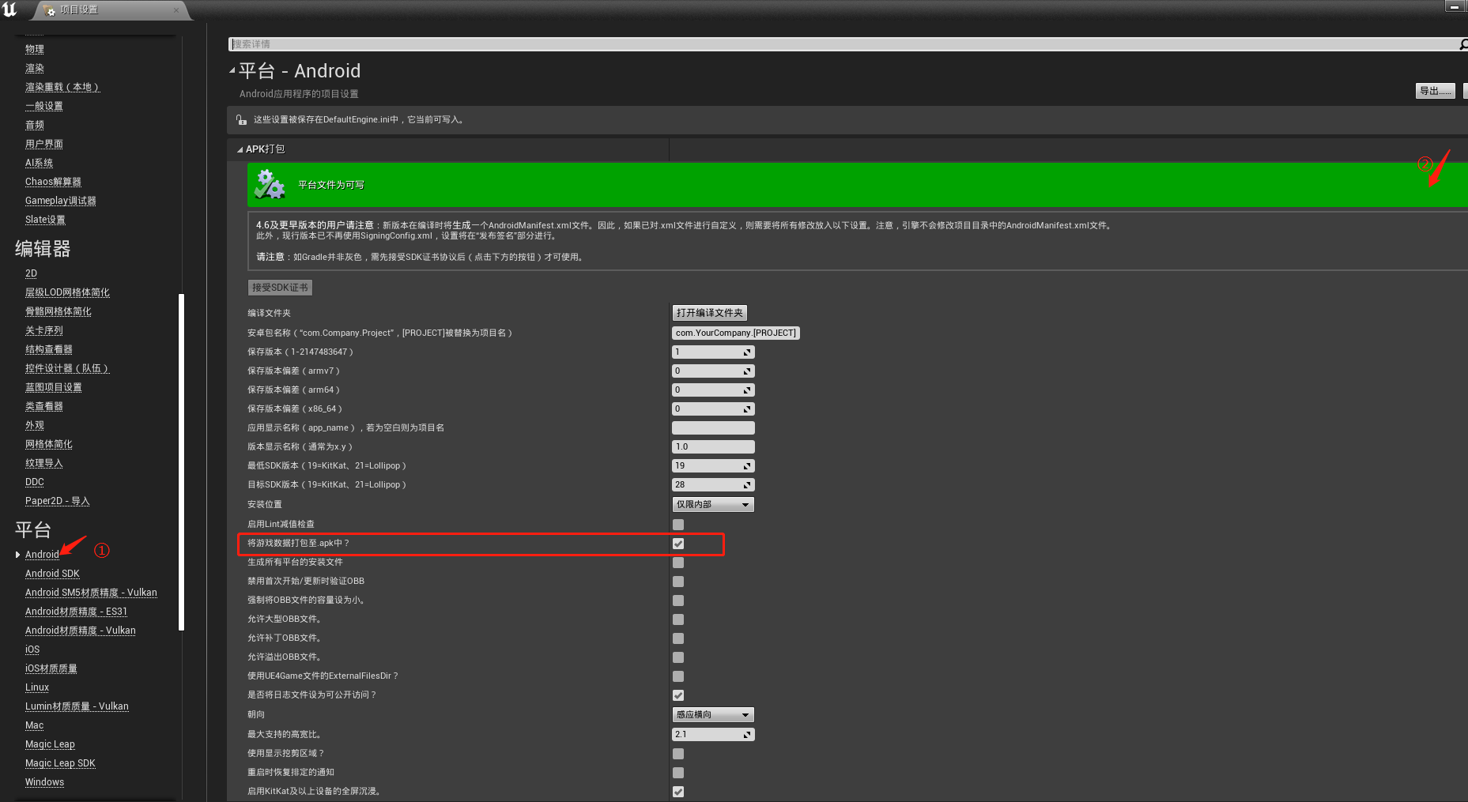Collapse the APK打包 section
1468x802 pixels.
(x=240, y=149)
